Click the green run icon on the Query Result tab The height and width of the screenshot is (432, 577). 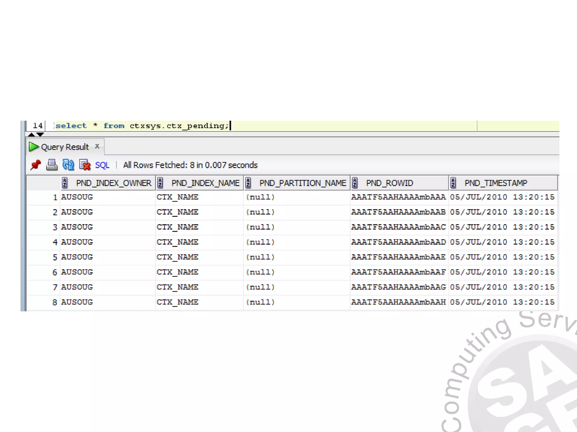click(34, 147)
